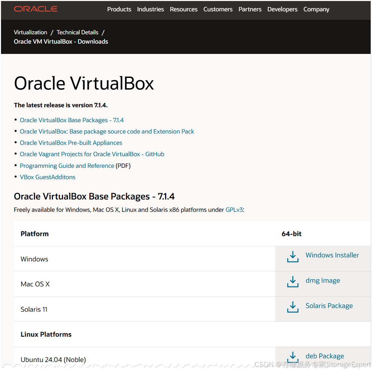Download the Solaris Package
The height and width of the screenshot is (371, 372).
[x=329, y=306]
